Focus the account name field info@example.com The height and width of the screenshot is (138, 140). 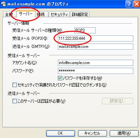point(96,63)
